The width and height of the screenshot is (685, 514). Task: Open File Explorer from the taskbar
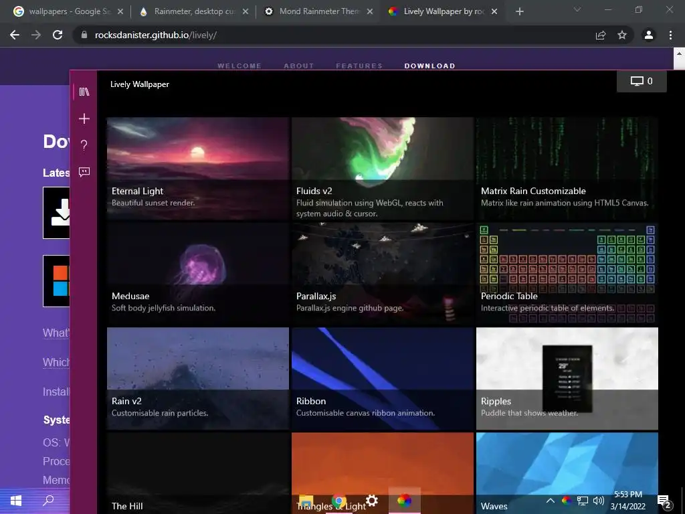(x=306, y=501)
